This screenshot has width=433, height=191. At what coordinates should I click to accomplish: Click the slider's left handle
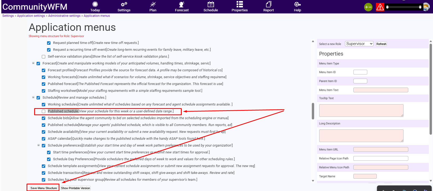pyautogui.click(x=387, y=7)
